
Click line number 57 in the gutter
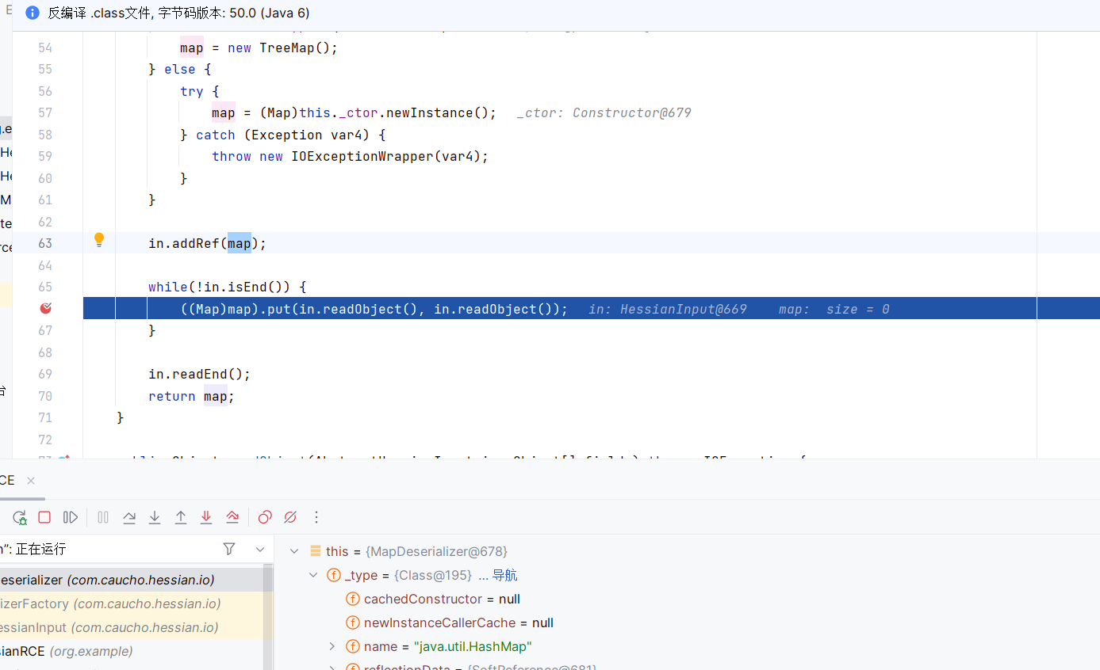(45, 112)
